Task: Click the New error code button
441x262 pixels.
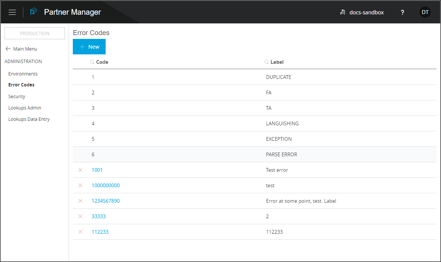Action: [89, 47]
